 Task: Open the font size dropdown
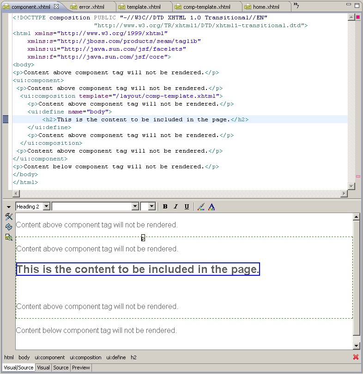152,206
